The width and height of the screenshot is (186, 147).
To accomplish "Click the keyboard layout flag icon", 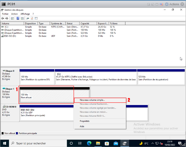I will pyautogui.click(x=161, y=4).
